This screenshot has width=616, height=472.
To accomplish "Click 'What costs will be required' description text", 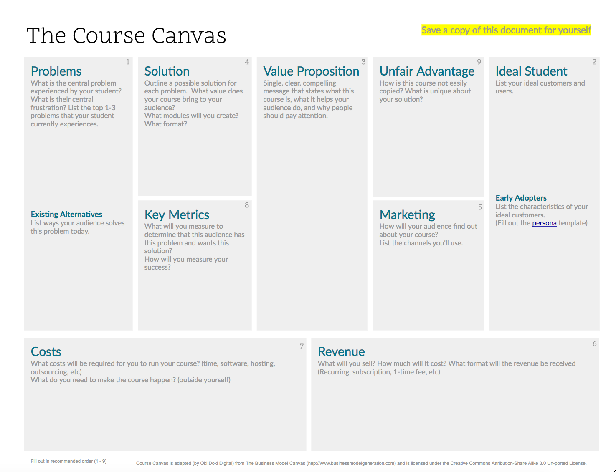I will [153, 368].
